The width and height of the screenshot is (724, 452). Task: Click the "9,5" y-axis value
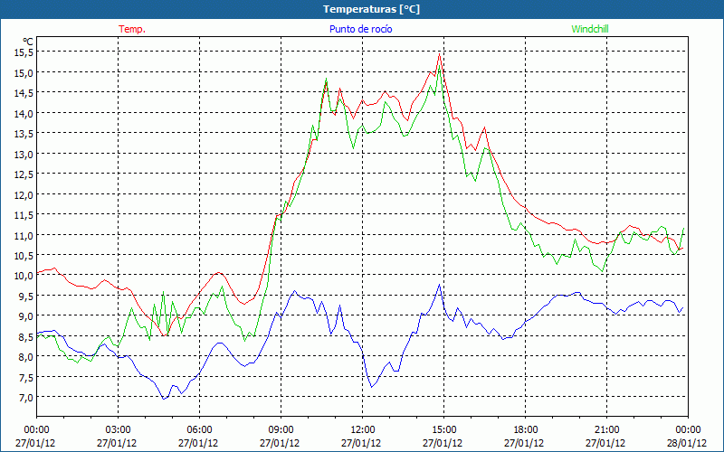click(26, 296)
